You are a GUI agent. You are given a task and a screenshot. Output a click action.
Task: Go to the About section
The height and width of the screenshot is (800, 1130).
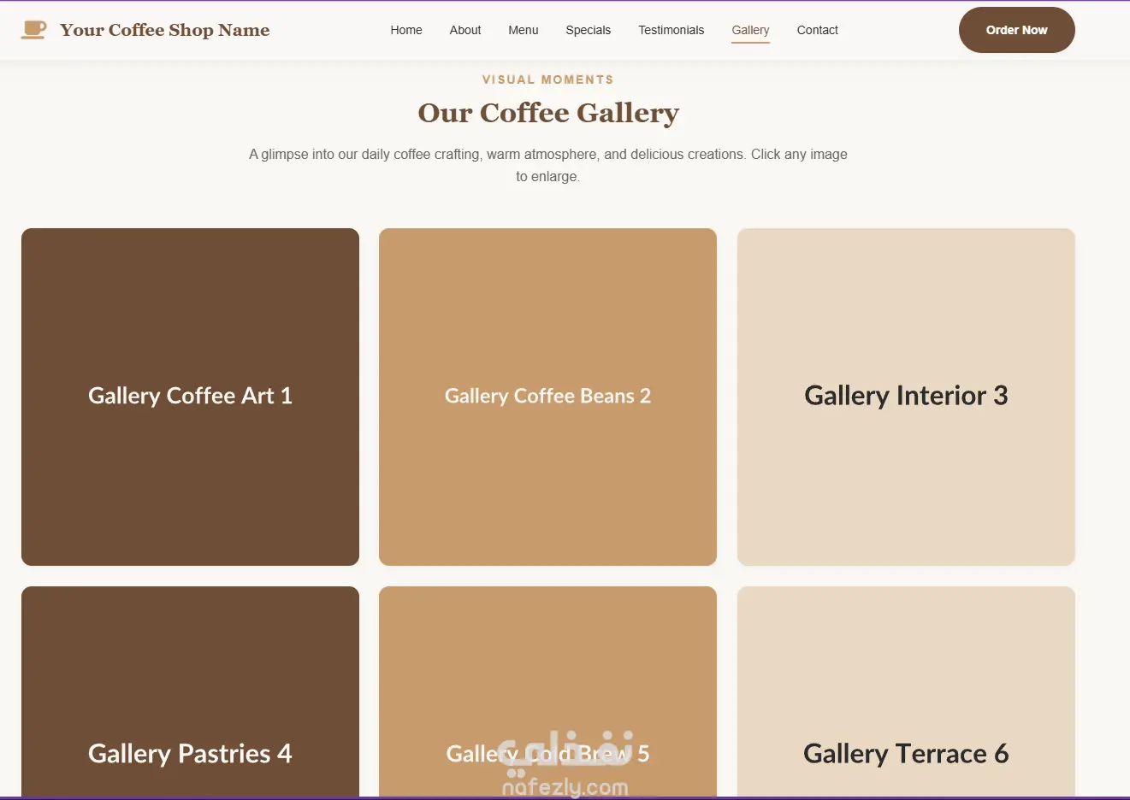click(465, 30)
